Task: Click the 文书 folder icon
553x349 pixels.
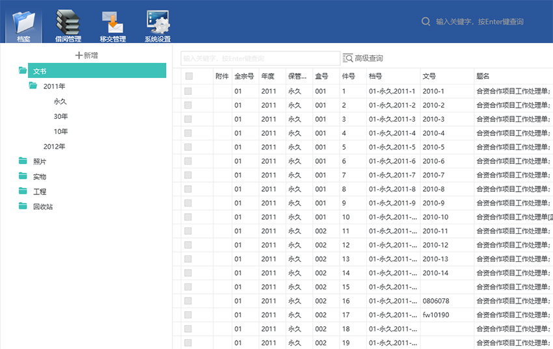Action: tap(23, 70)
